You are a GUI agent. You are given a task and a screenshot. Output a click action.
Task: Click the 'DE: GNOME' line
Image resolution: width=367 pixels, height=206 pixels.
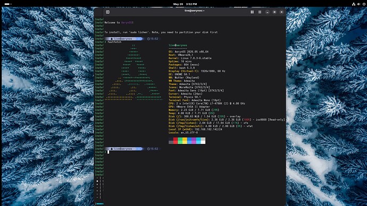click(179, 74)
